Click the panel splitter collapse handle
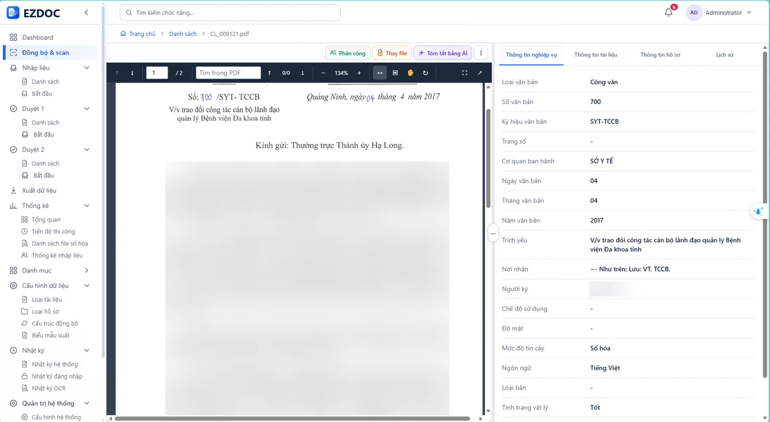770x422 pixels. [x=493, y=234]
